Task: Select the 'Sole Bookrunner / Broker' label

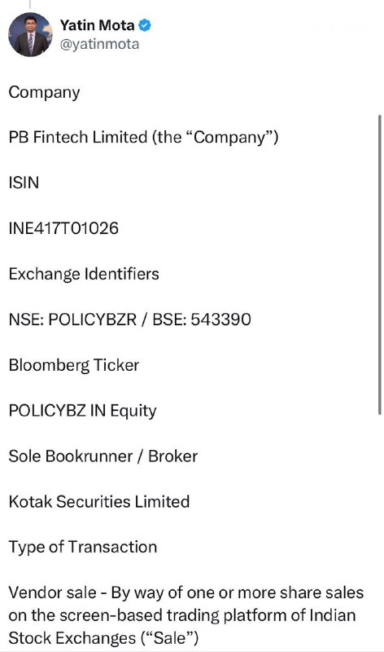Action: click(103, 456)
